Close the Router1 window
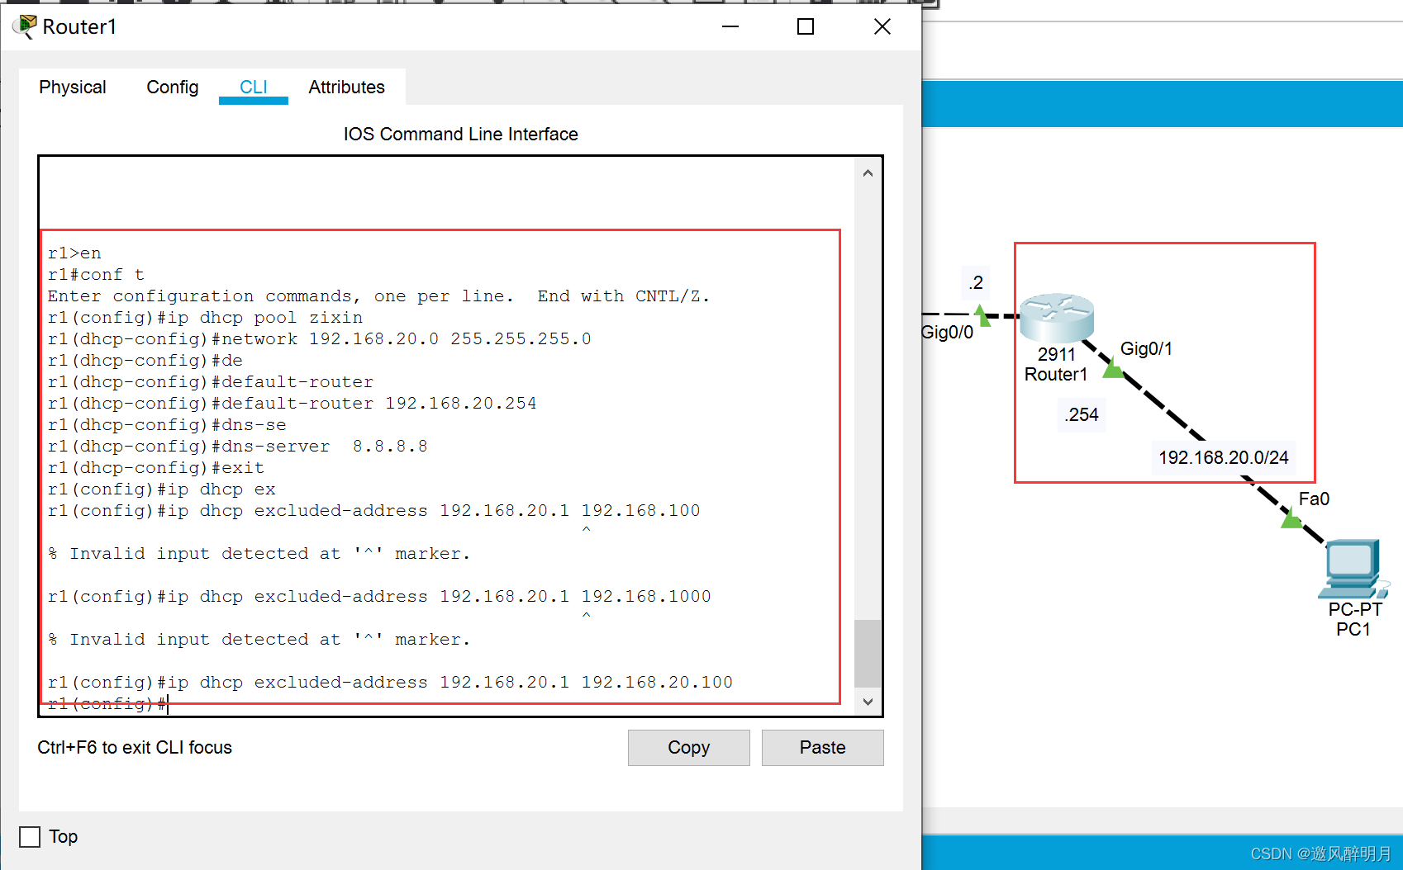Screen dimensions: 1403x870 (882, 26)
